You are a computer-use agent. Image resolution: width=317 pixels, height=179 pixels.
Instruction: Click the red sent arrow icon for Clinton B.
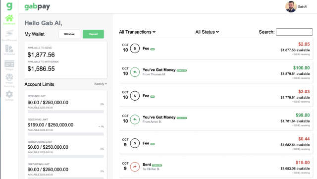pyautogui.click(x=135, y=167)
